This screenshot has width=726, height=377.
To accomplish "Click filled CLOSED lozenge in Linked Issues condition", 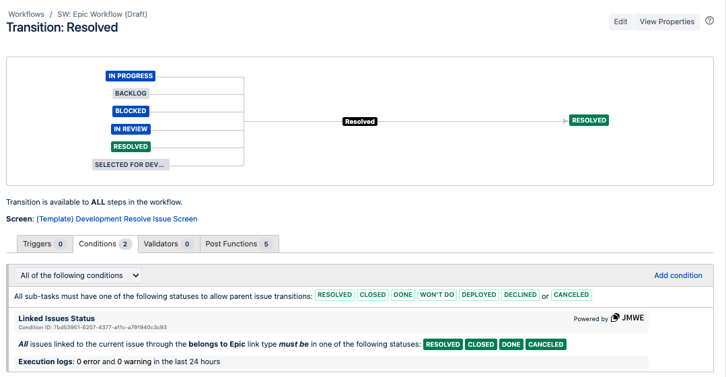I will 480,345.
